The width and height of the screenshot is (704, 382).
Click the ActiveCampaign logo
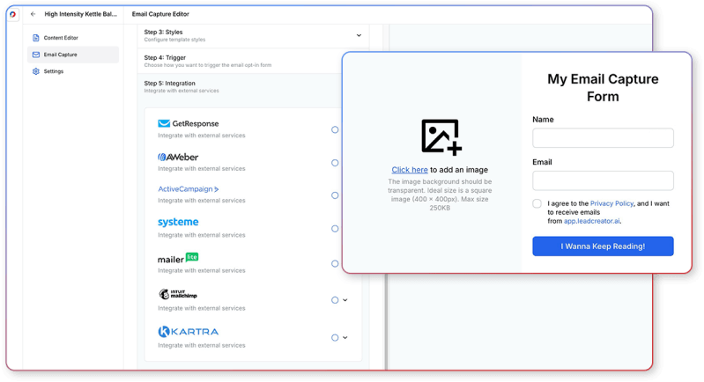[189, 189]
